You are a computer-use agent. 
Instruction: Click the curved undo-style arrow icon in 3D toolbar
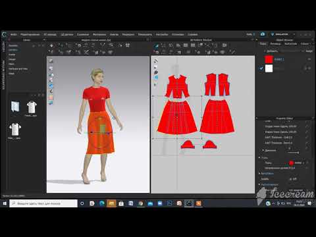pos(79,45)
